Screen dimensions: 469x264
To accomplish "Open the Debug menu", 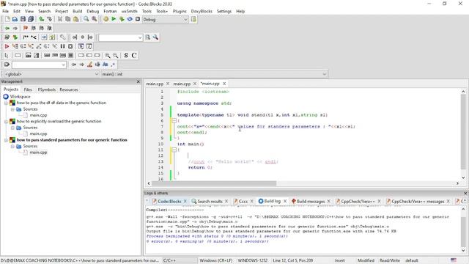I will coord(93,11).
